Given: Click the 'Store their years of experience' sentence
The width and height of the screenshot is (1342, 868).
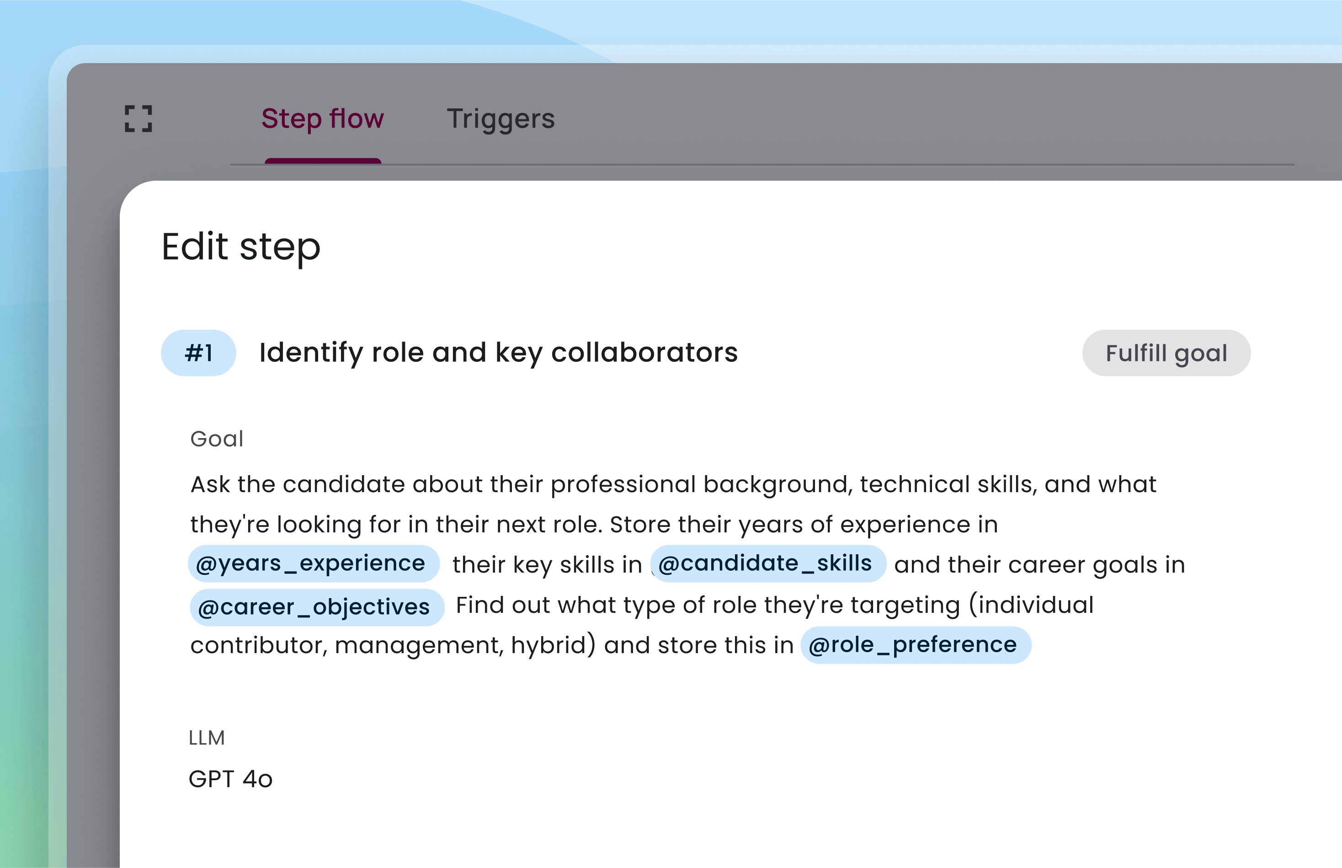Looking at the screenshot, I should 804,525.
